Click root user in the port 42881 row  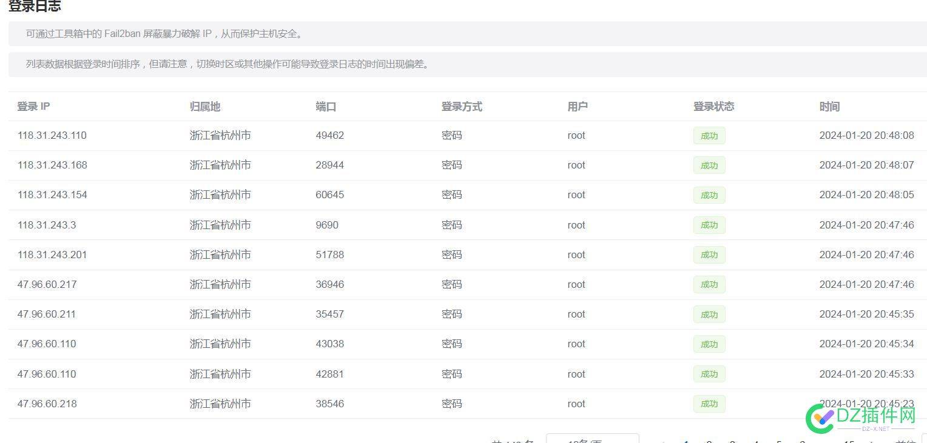pos(576,375)
